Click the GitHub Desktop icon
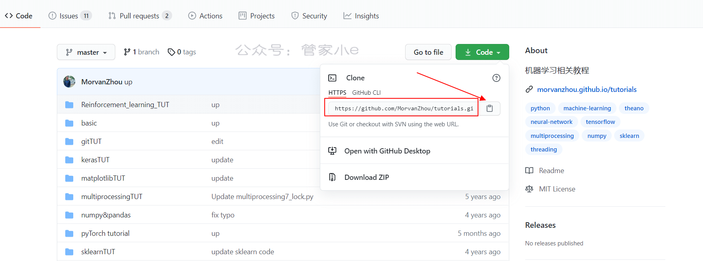The image size is (703, 261). (332, 151)
